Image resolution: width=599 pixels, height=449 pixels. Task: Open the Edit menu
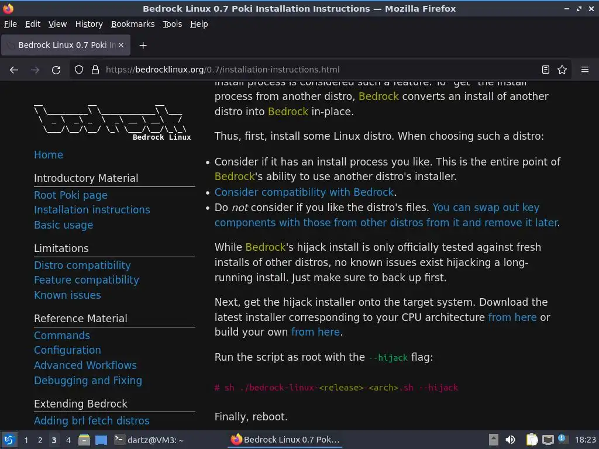click(x=33, y=24)
